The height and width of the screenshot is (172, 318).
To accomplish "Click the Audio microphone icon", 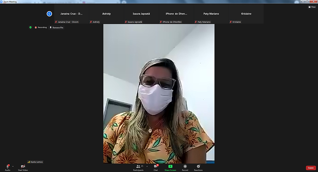I will pos(7,166).
